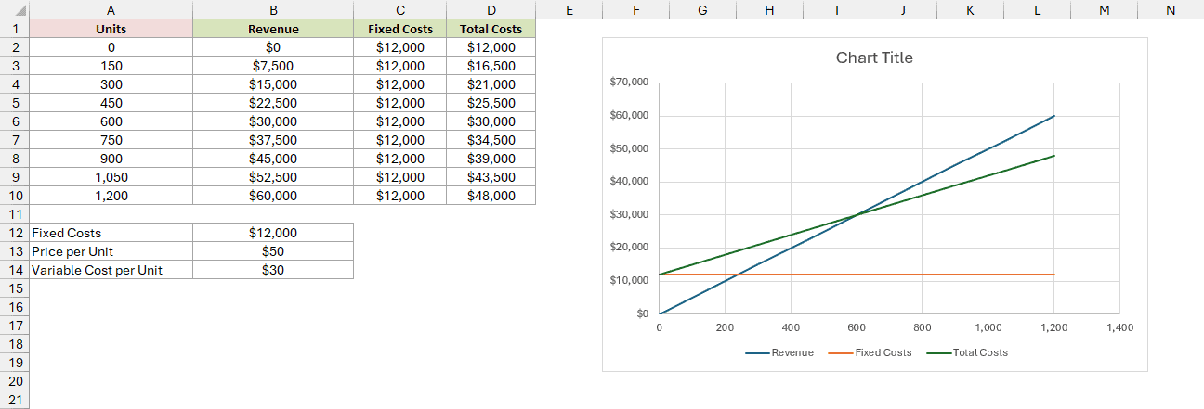The width and height of the screenshot is (1204, 409).
Task: Select column E header
Action: tap(569, 9)
